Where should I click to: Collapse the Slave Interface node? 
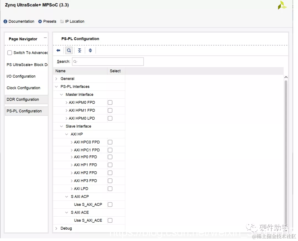point(61,126)
